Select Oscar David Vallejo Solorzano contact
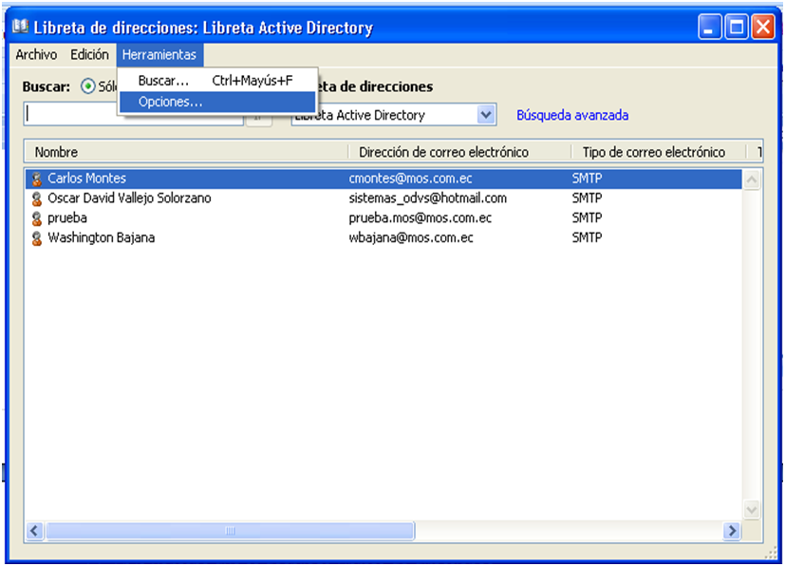 click(x=129, y=198)
